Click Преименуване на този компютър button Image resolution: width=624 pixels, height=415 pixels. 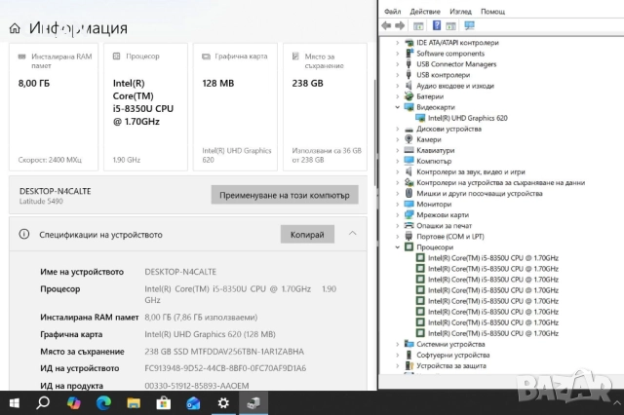[x=285, y=195]
